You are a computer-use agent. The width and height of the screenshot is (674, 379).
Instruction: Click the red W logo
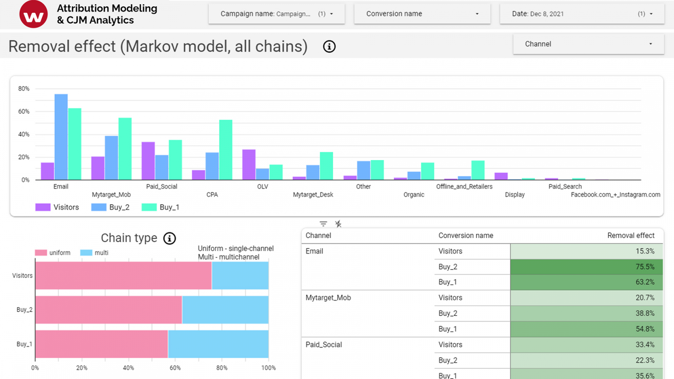[33, 15]
